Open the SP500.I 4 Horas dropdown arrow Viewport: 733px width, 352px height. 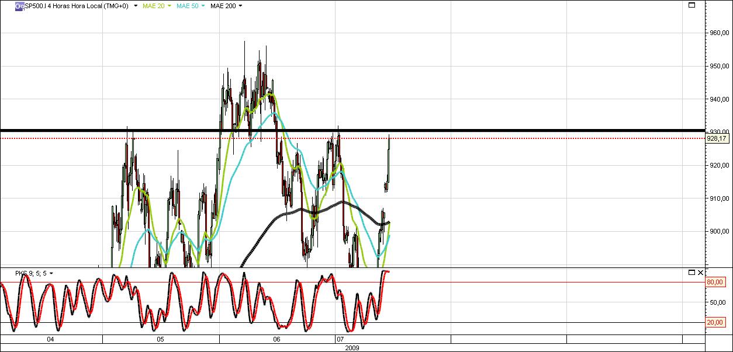136,6
